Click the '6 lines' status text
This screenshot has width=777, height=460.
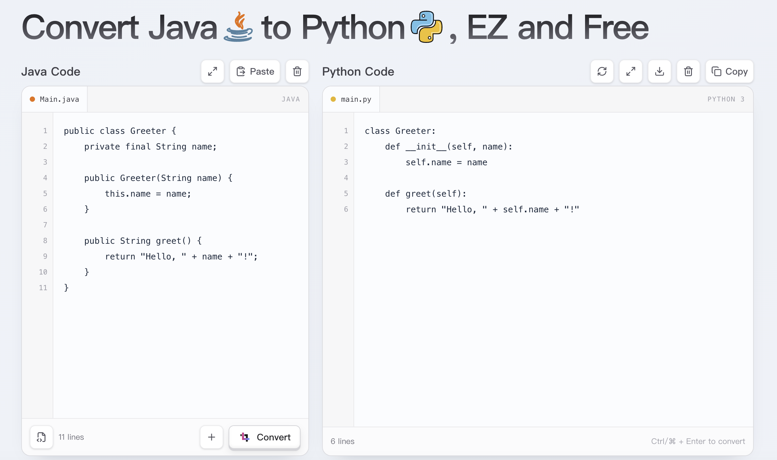click(x=342, y=441)
